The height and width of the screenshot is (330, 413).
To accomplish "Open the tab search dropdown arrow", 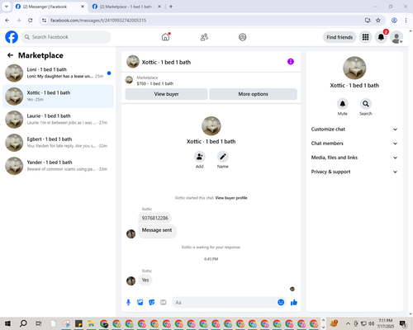I will 7,7.
